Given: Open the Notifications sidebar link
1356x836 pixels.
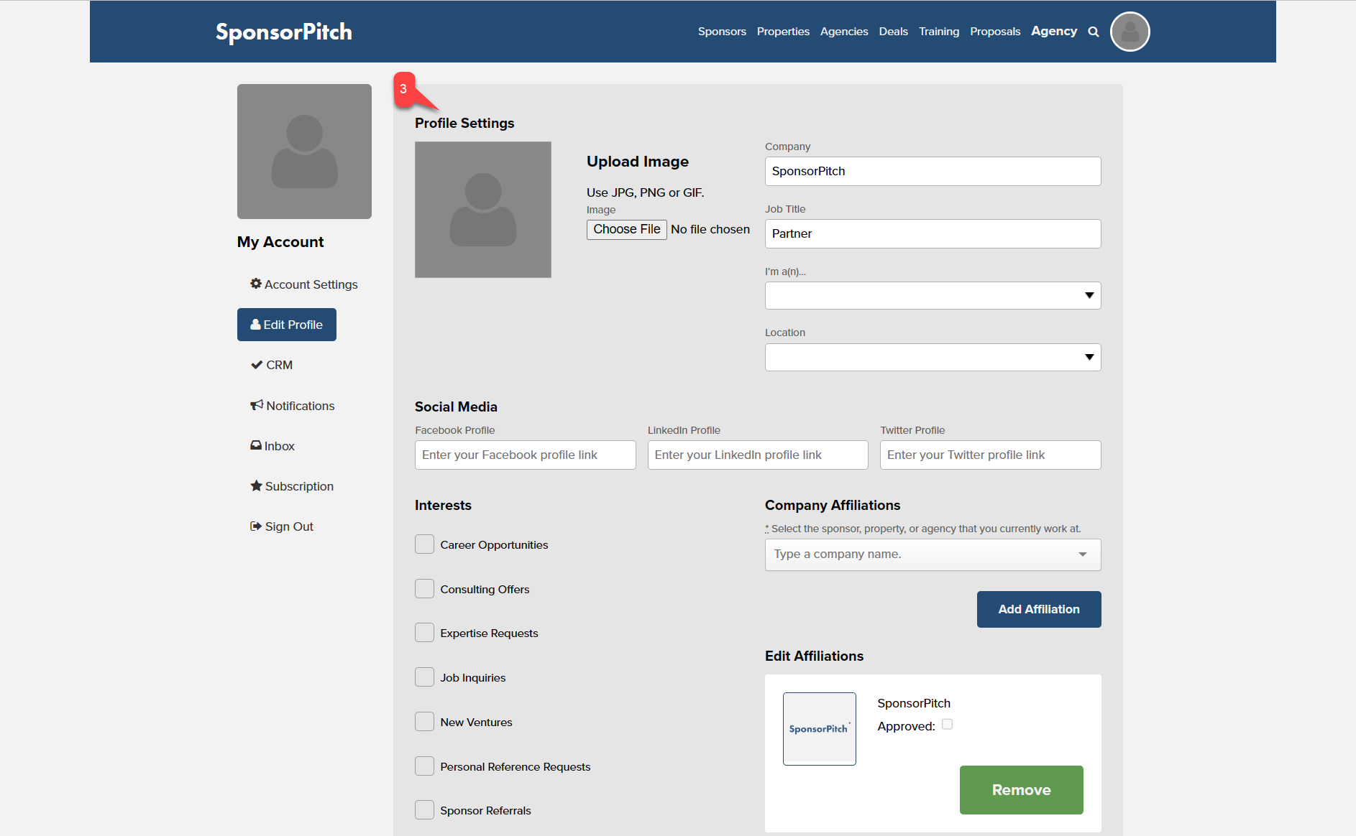Looking at the screenshot, I should [x=293, y=406].
